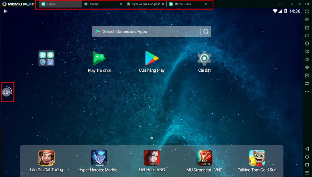Switch to the Dịch vụ của Google tab
Viewport: 312px width, 177px height.
click(x=145, y=4)
